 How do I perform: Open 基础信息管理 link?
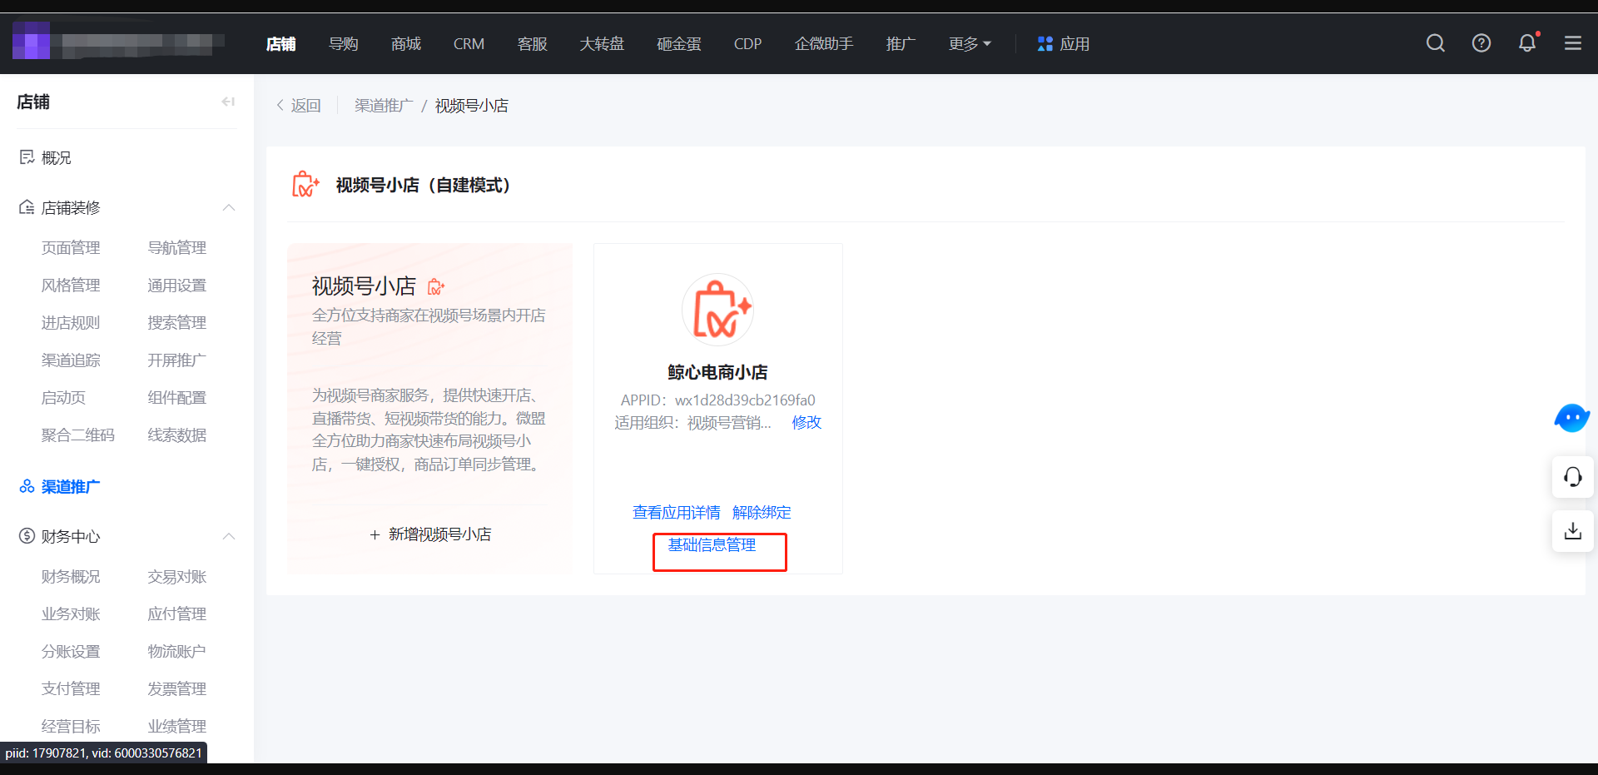click(x=712, y=544)
